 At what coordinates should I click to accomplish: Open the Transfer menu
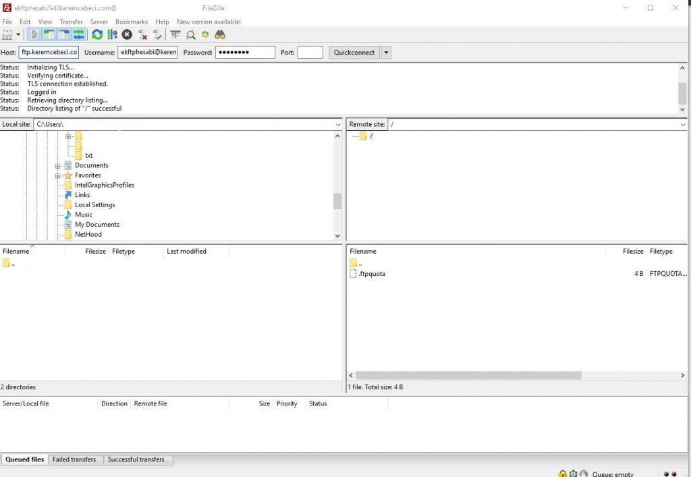pos(71,22)
